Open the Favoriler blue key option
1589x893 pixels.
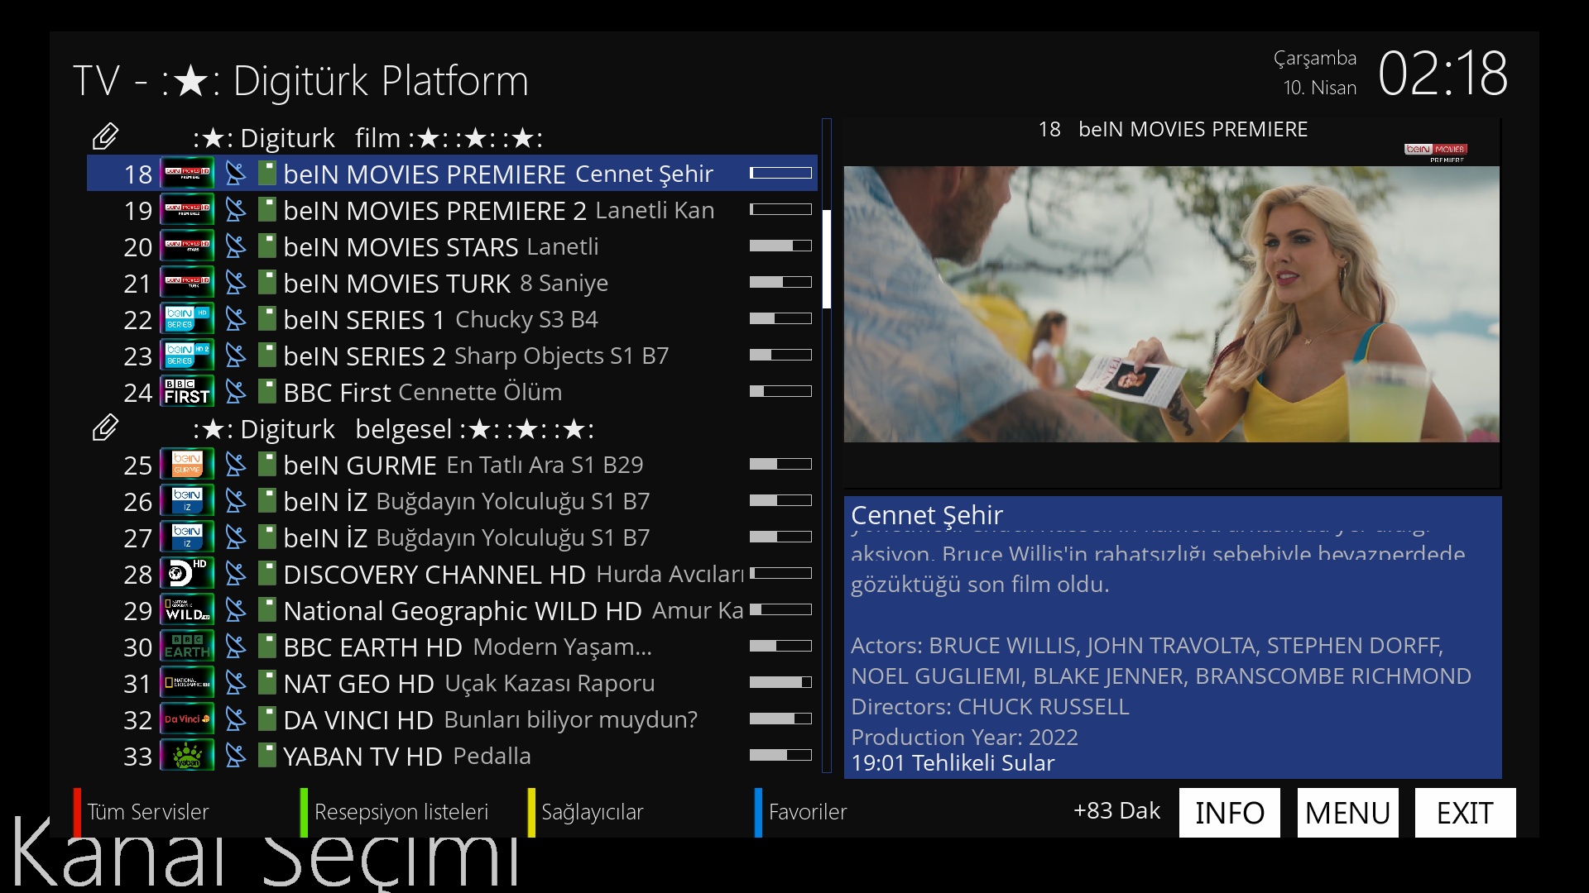click(801, 812)
